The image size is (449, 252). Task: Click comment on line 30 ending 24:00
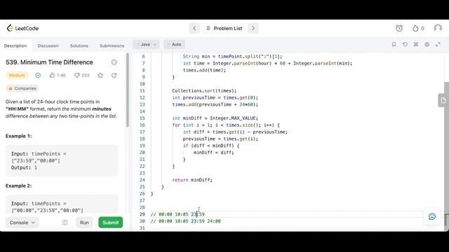pos(185,221)
